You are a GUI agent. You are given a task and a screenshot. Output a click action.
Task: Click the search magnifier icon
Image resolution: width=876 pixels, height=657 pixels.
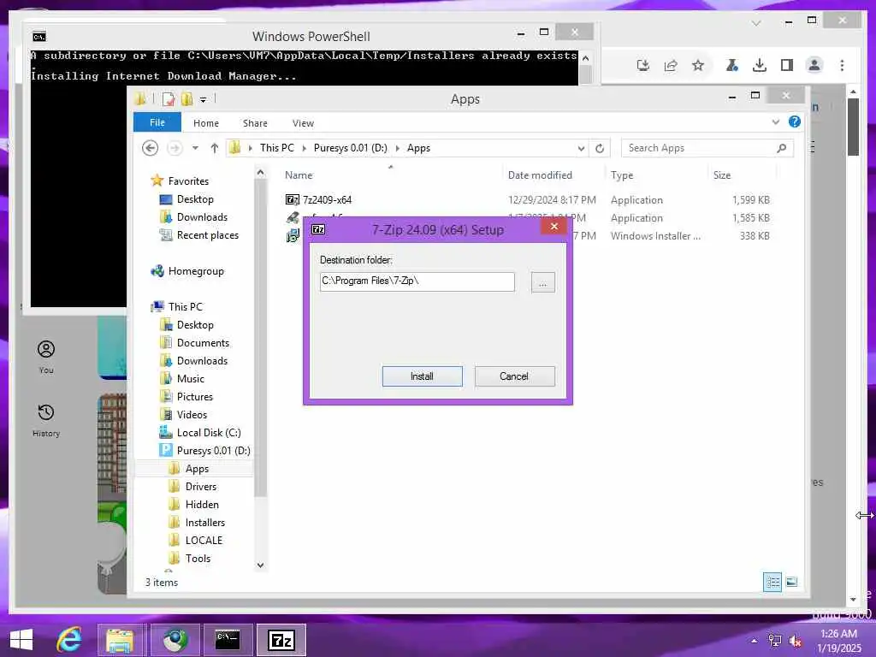point(782,148)
